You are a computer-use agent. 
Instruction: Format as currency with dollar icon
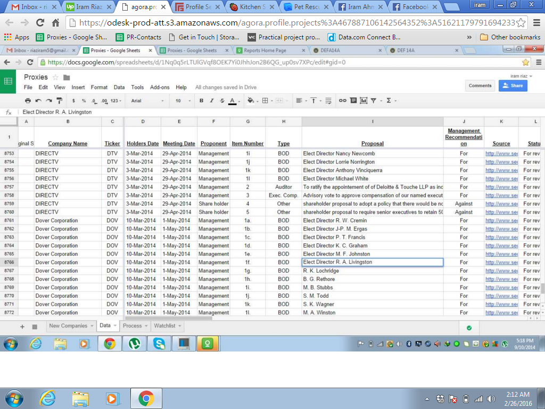coord(73,101)
